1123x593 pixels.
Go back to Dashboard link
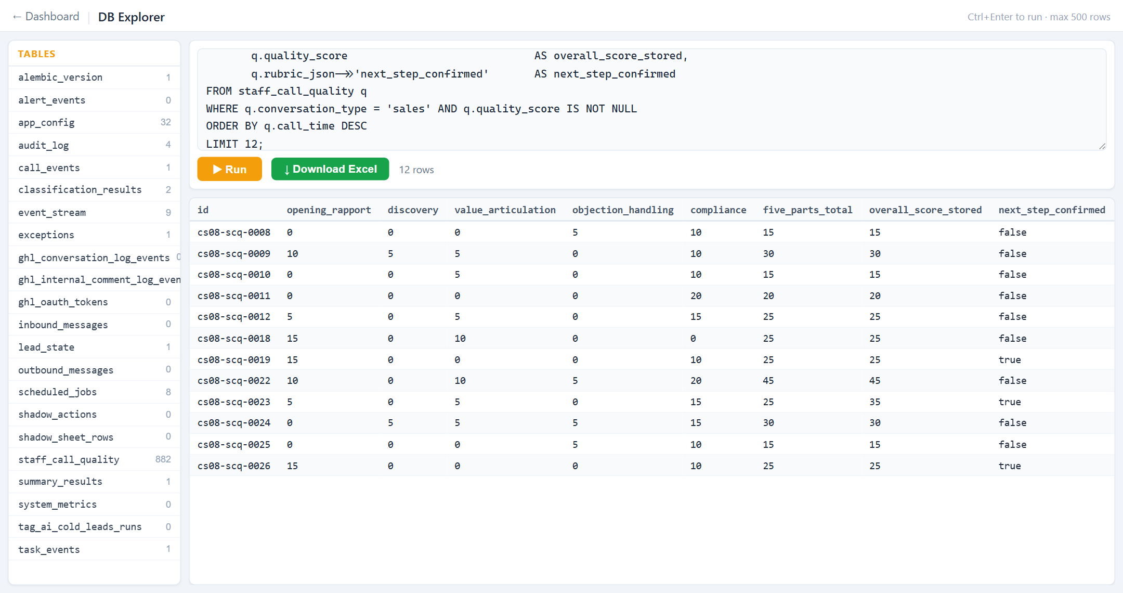pos(46,17)
